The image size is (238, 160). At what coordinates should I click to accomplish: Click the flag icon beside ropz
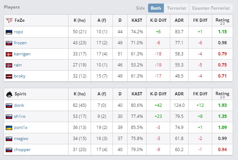point(9,32)
